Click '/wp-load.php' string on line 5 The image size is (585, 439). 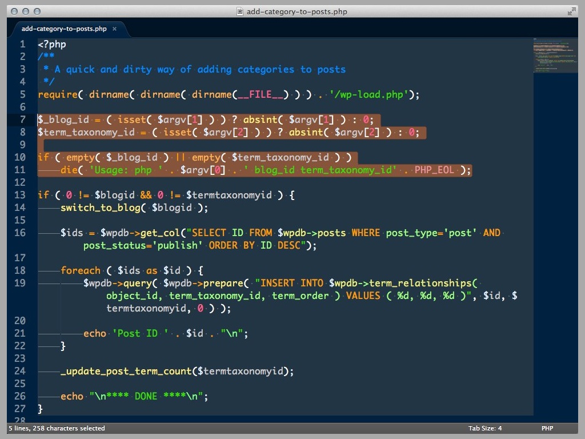point(369,94)
